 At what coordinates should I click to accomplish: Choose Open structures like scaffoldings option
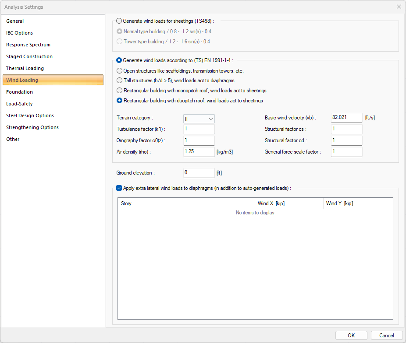(120, 70)
